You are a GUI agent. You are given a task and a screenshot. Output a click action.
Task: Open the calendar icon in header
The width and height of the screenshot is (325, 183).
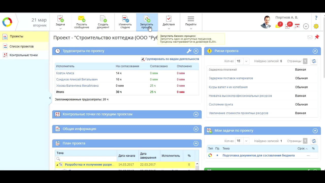click(297, 26)
